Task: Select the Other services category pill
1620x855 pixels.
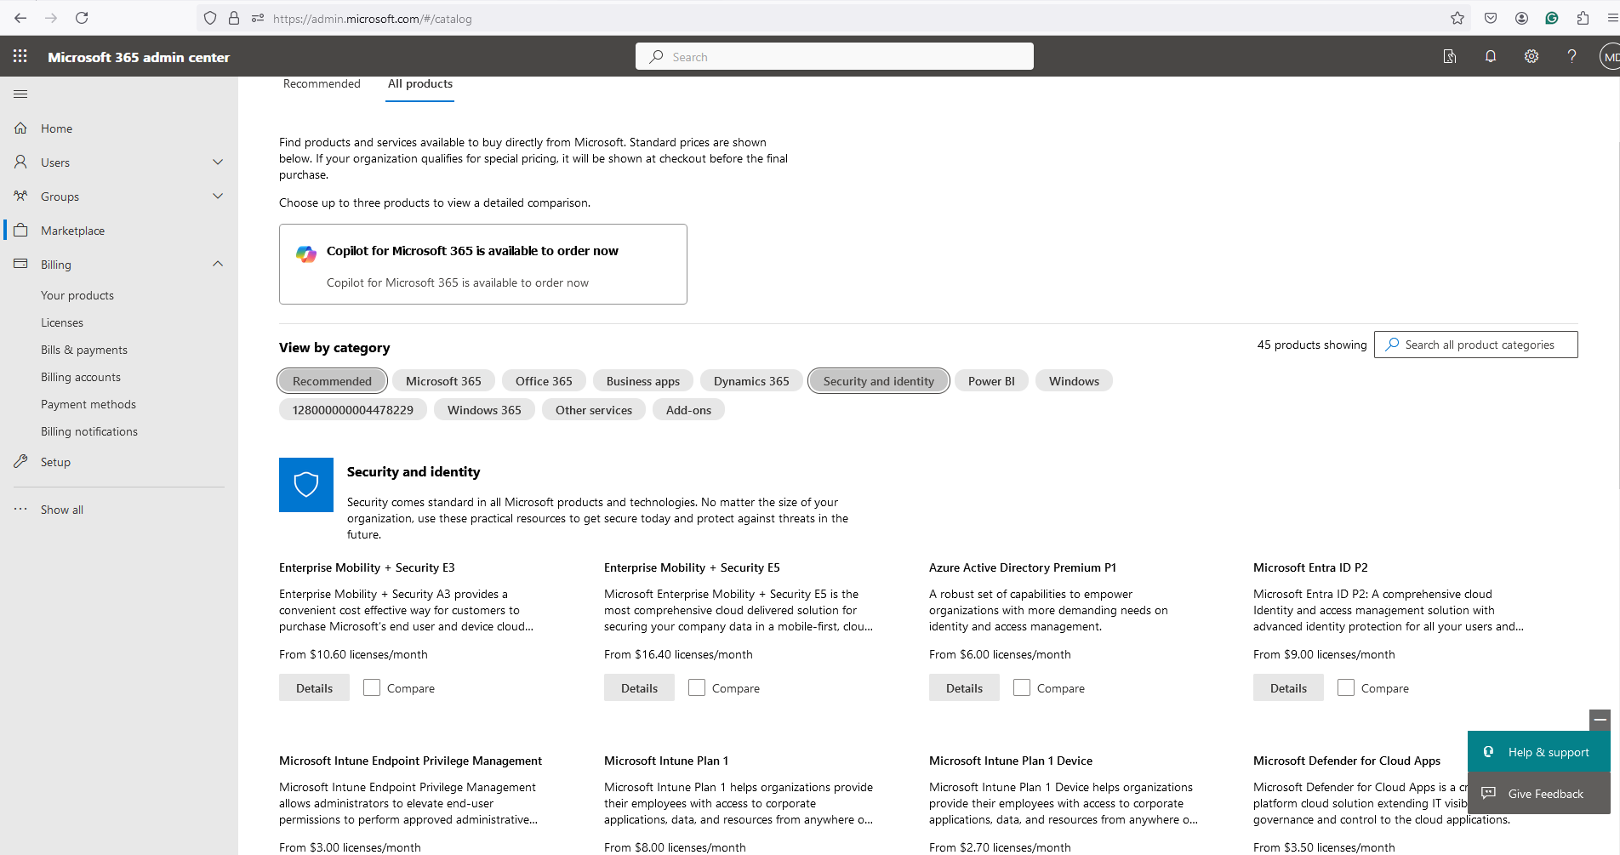Action: (x=594, y=410)
